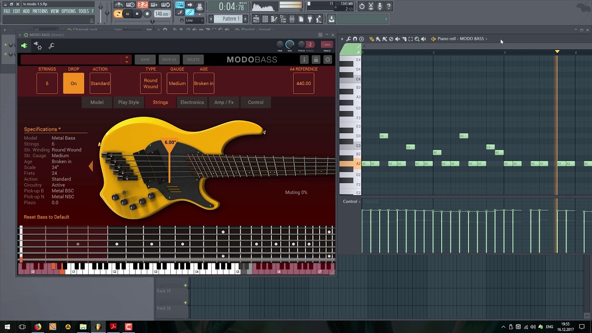Click Reset Bass to Default
The width and height of the screenshot is (592, 333).
click(47, 217)
